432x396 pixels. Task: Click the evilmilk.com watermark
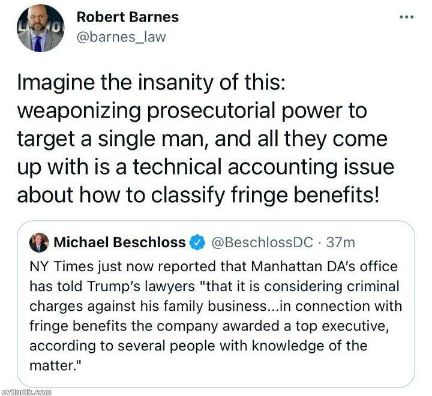click(26, 391)
